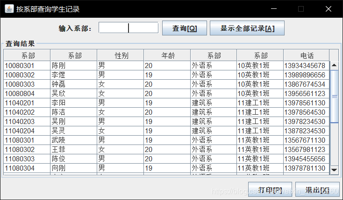Select phone number 13867674534
This screenshot has width=343, height=200.
pos(307,84)
